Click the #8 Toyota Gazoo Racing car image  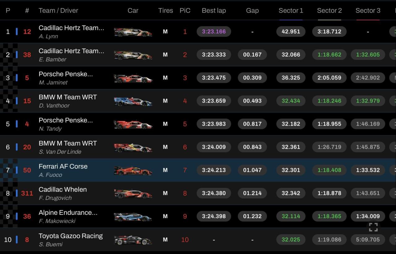[133, 240]
